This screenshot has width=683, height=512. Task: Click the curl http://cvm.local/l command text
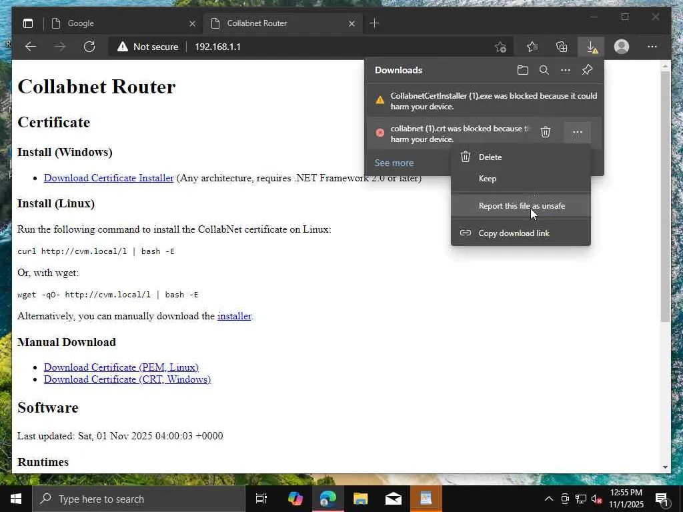(x=96, y=251)
